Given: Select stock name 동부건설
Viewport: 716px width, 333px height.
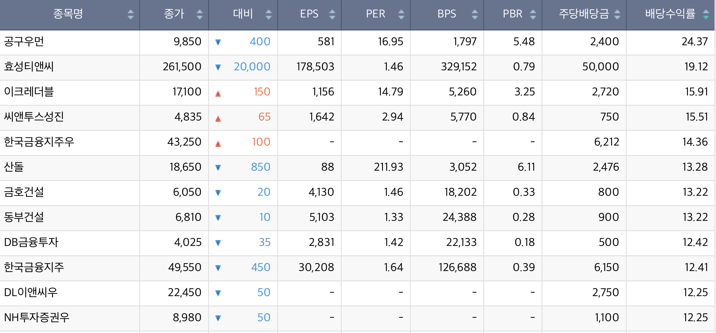Looking at the screenshot, I should [x=24, y=217].
